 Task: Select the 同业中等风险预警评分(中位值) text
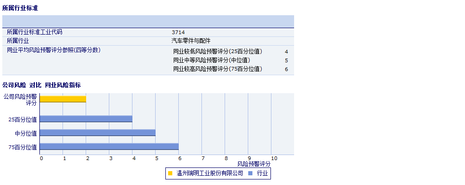212,60
